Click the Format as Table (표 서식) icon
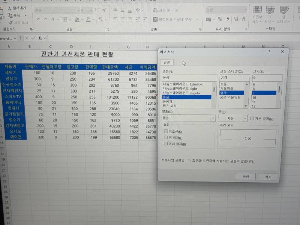The height and width of the screenshot is (225, 300). pos(270,10)
